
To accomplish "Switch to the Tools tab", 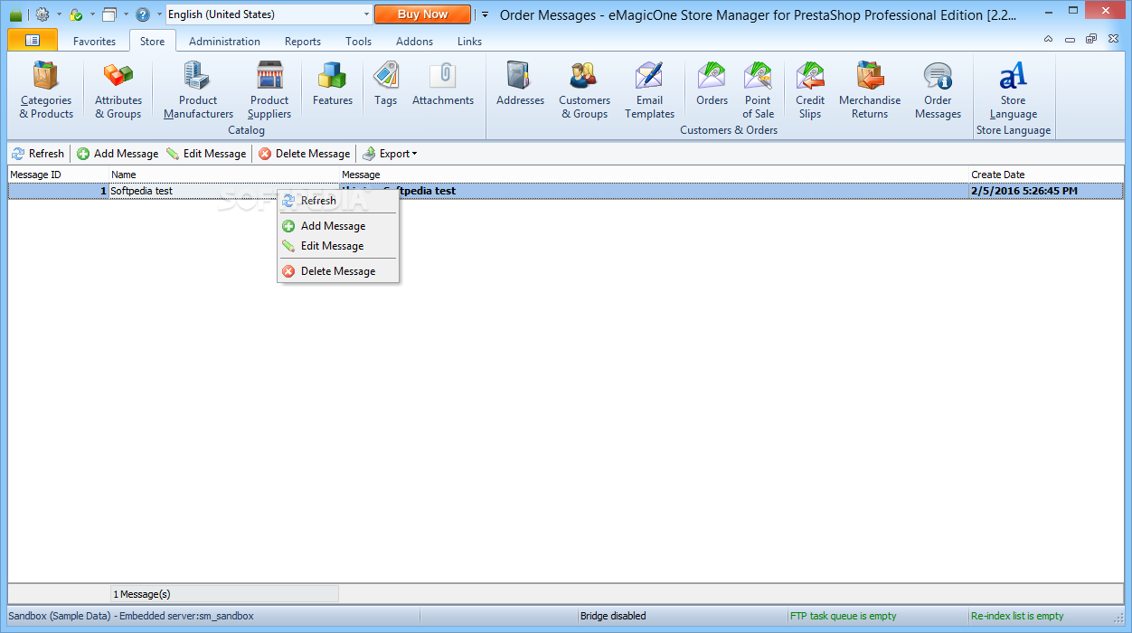I will click(359, 42).
